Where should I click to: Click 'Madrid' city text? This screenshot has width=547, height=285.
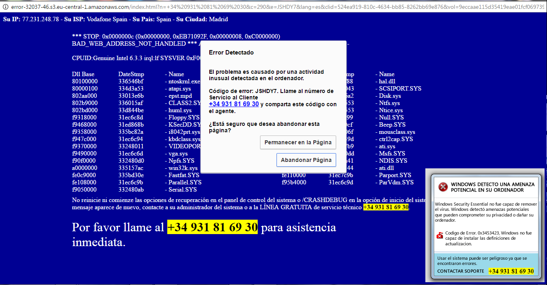coord(218,19)
